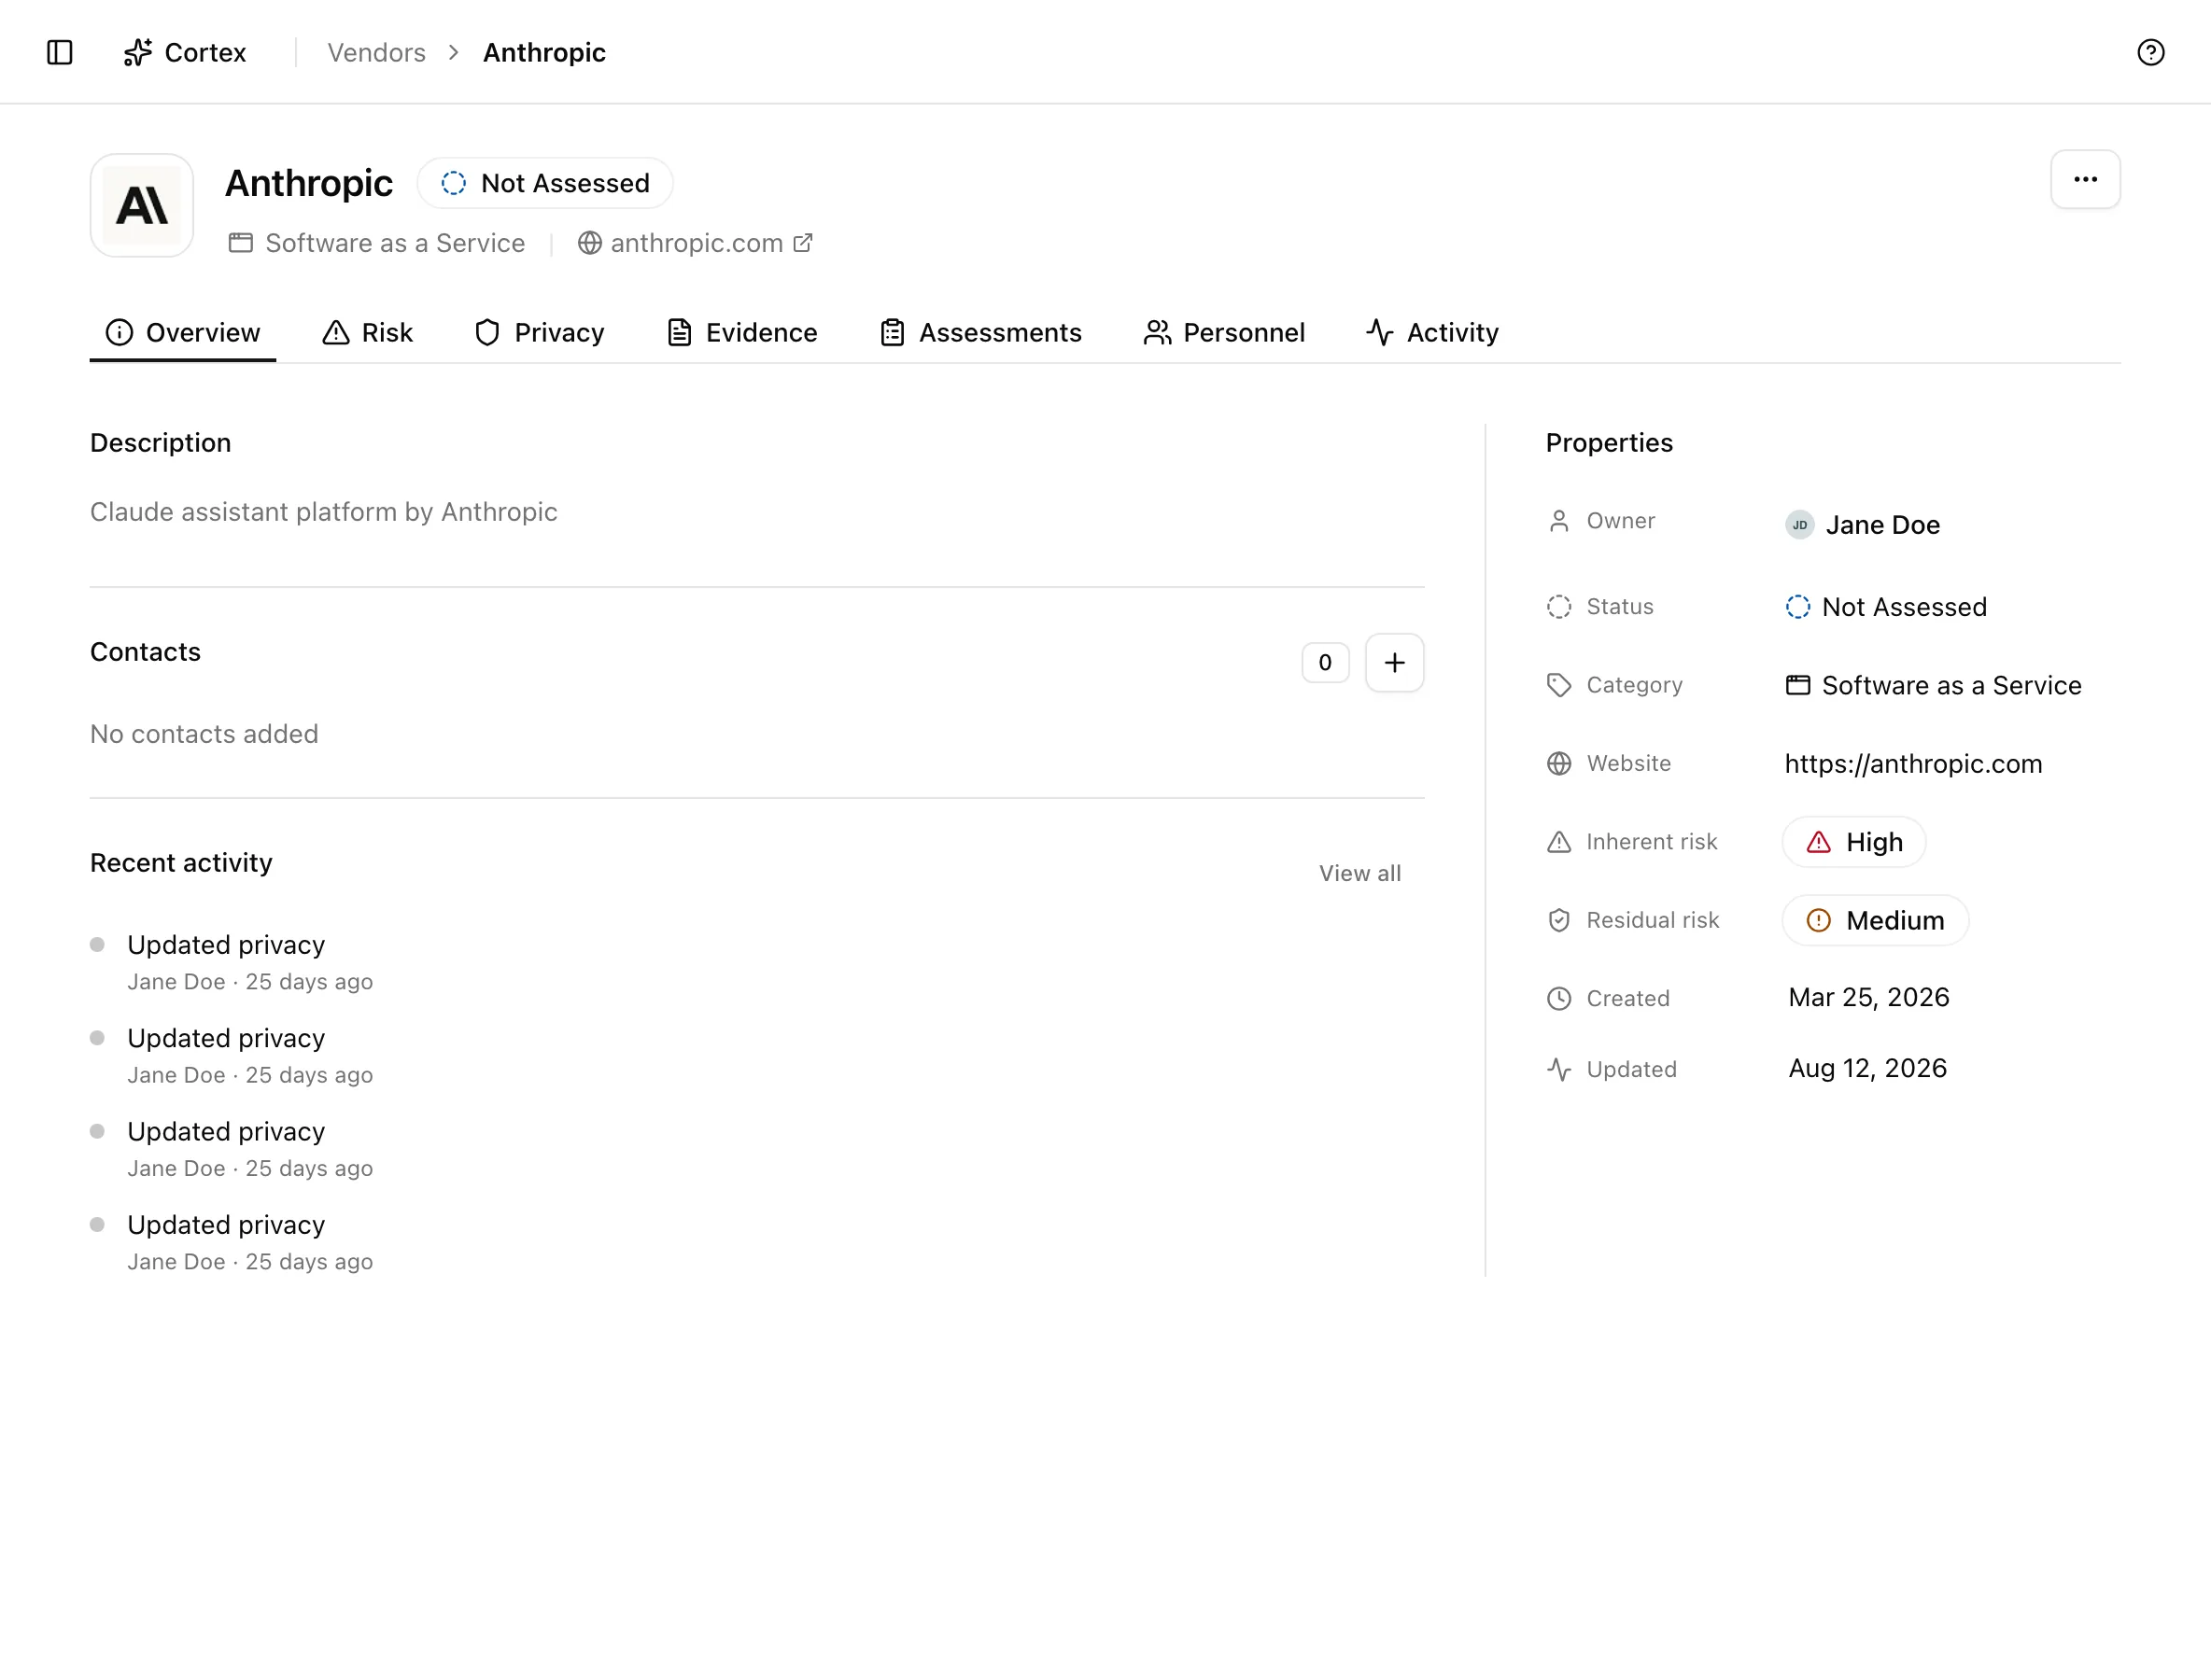Open the three-dot more options menu
Image resolution: width=2211 pixels, height=1680 pixels.
click(2085, 180)
